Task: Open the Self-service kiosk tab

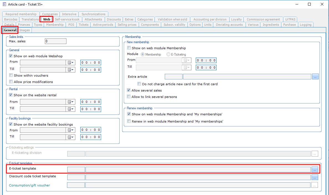Action: [67, 19]
